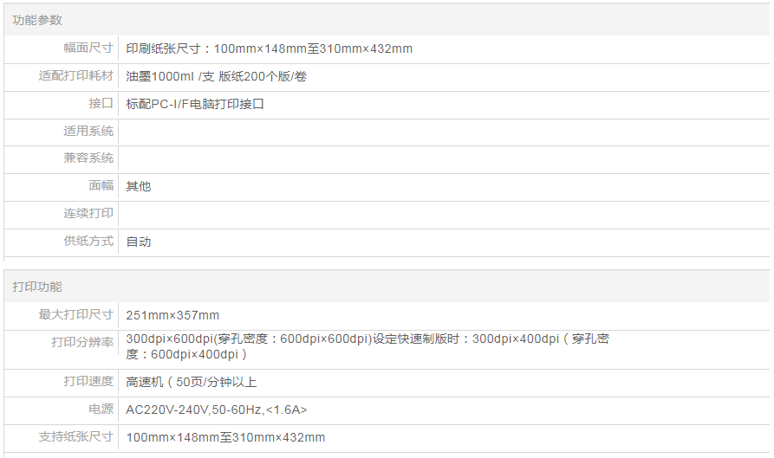Select the 适配打印耗材 label
The height and width of the screenshot is (458, 774).
(76, 76)
